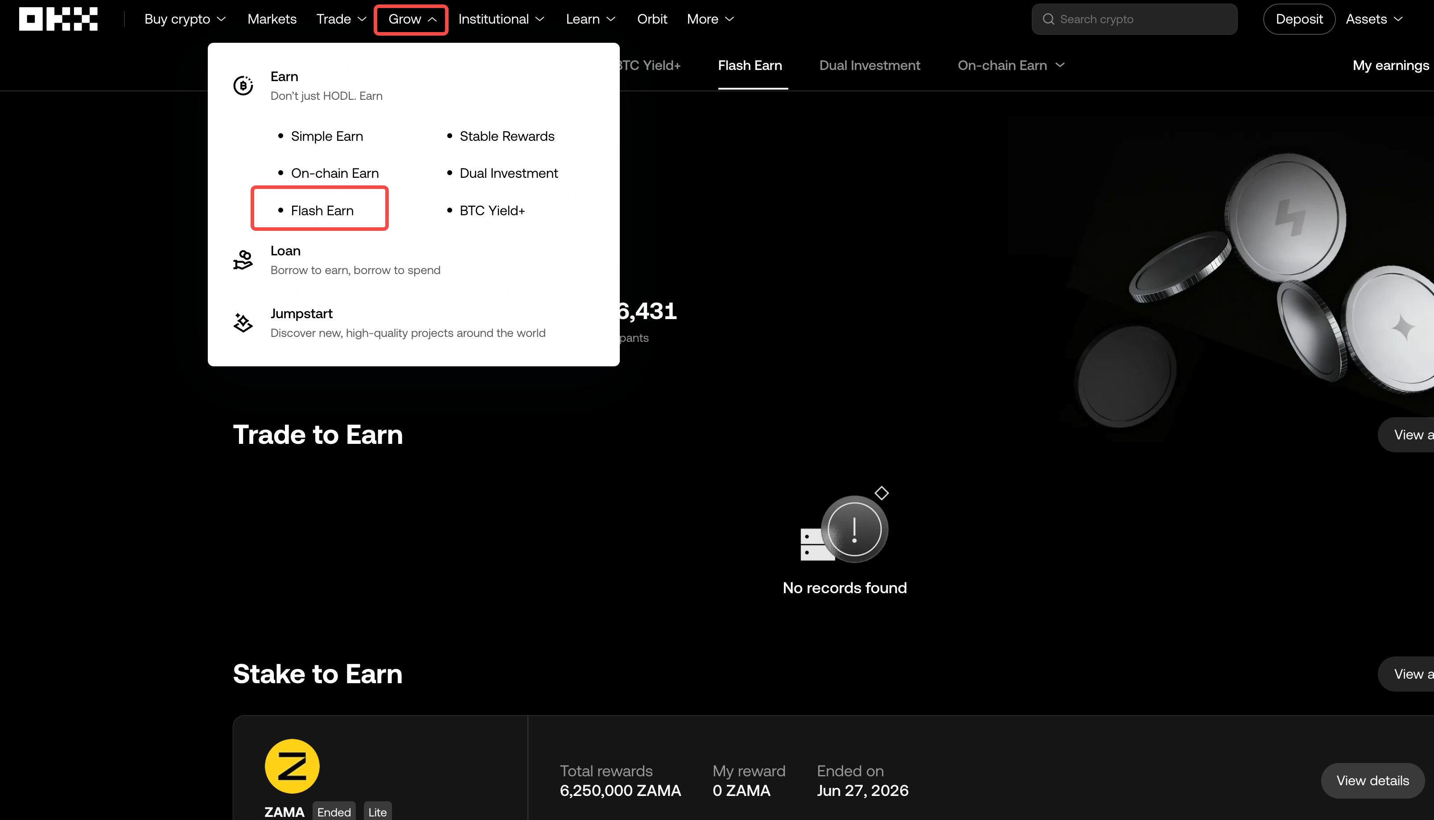Click View all beside Stake to Earn
This screenshot has height=820, width=1434.
coord(1406,673)
